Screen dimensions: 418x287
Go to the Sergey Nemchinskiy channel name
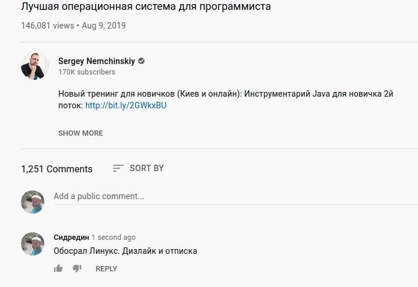point(96,61)
